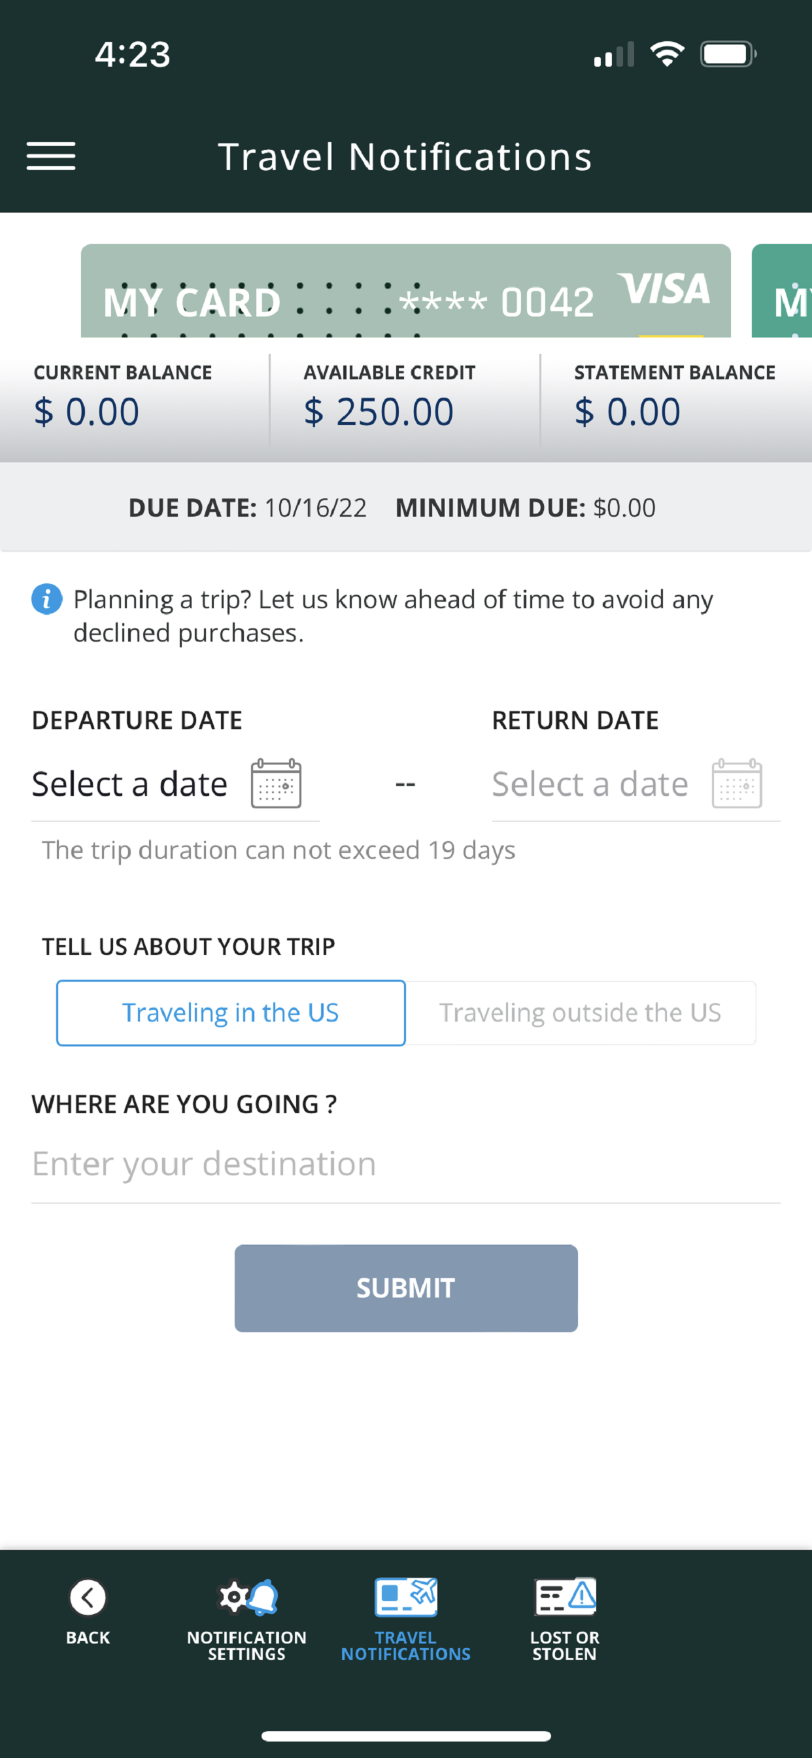Screen dimensions: 812x1758
Task: Focus the 'Enter your destination' field
Action: 406,1164
